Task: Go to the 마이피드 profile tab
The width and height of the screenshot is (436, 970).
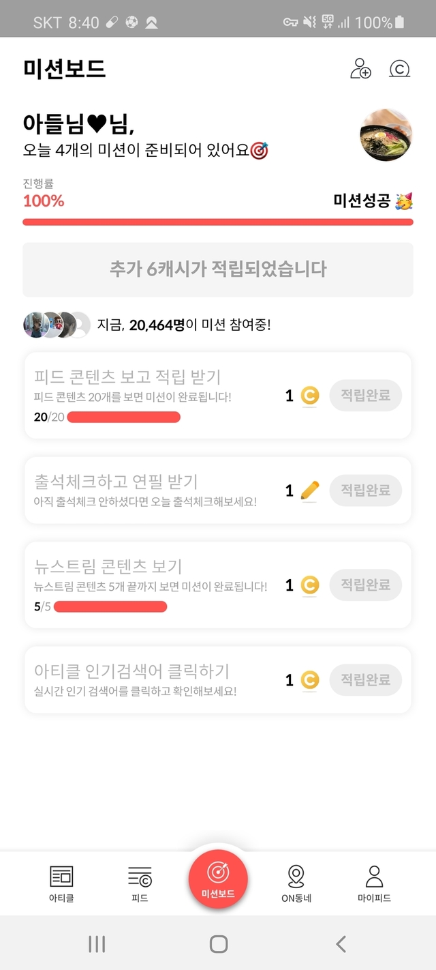Action: point(374,883)
